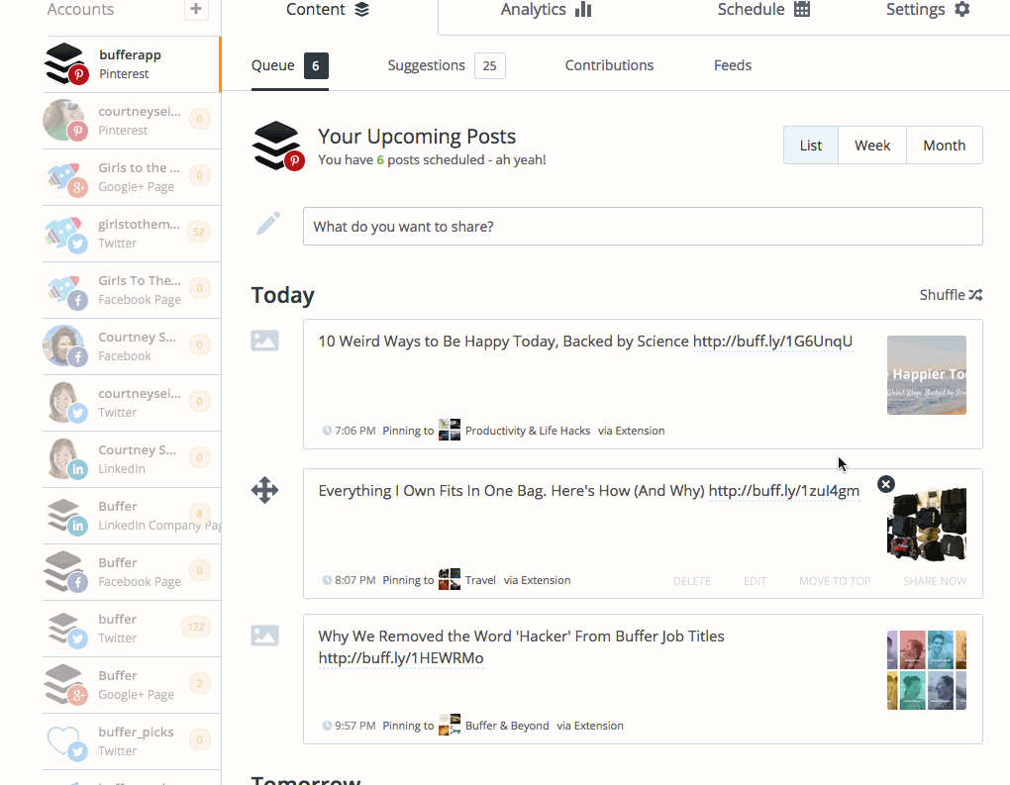Open Girls to the ... Google+ Page account

click(x=132, y=177)
